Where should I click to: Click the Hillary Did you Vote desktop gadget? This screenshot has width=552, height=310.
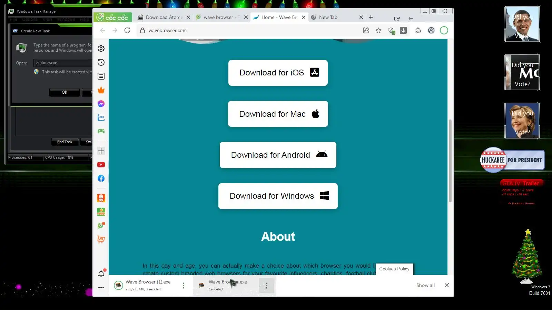click(x=522, y=121)
